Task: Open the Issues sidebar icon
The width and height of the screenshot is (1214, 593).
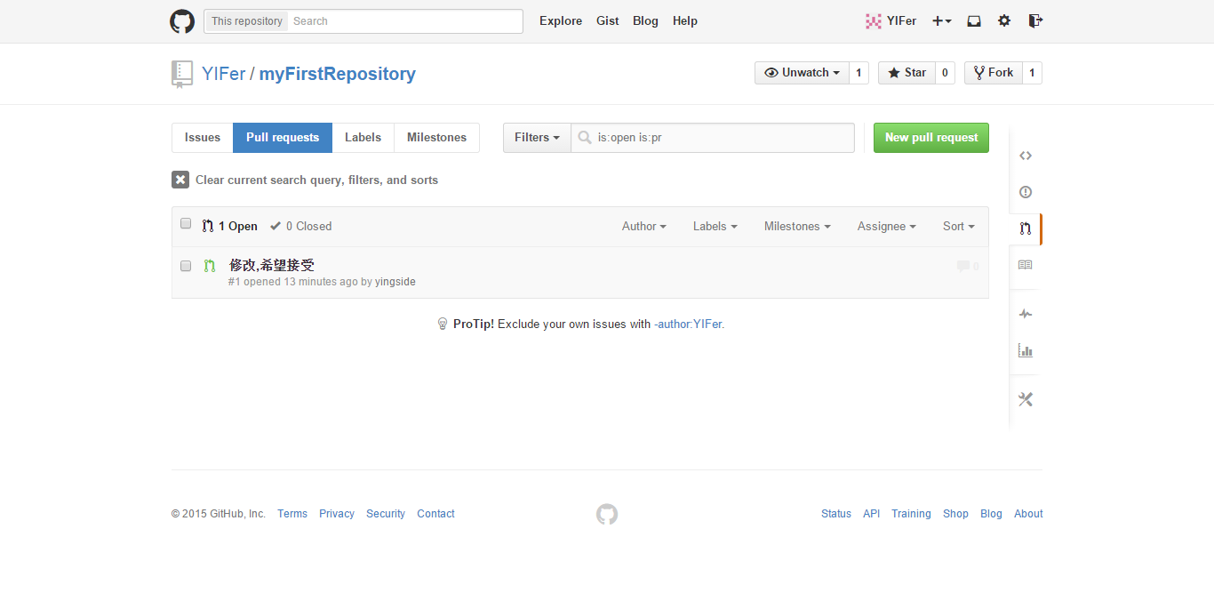Action: tap(1025, 192)
